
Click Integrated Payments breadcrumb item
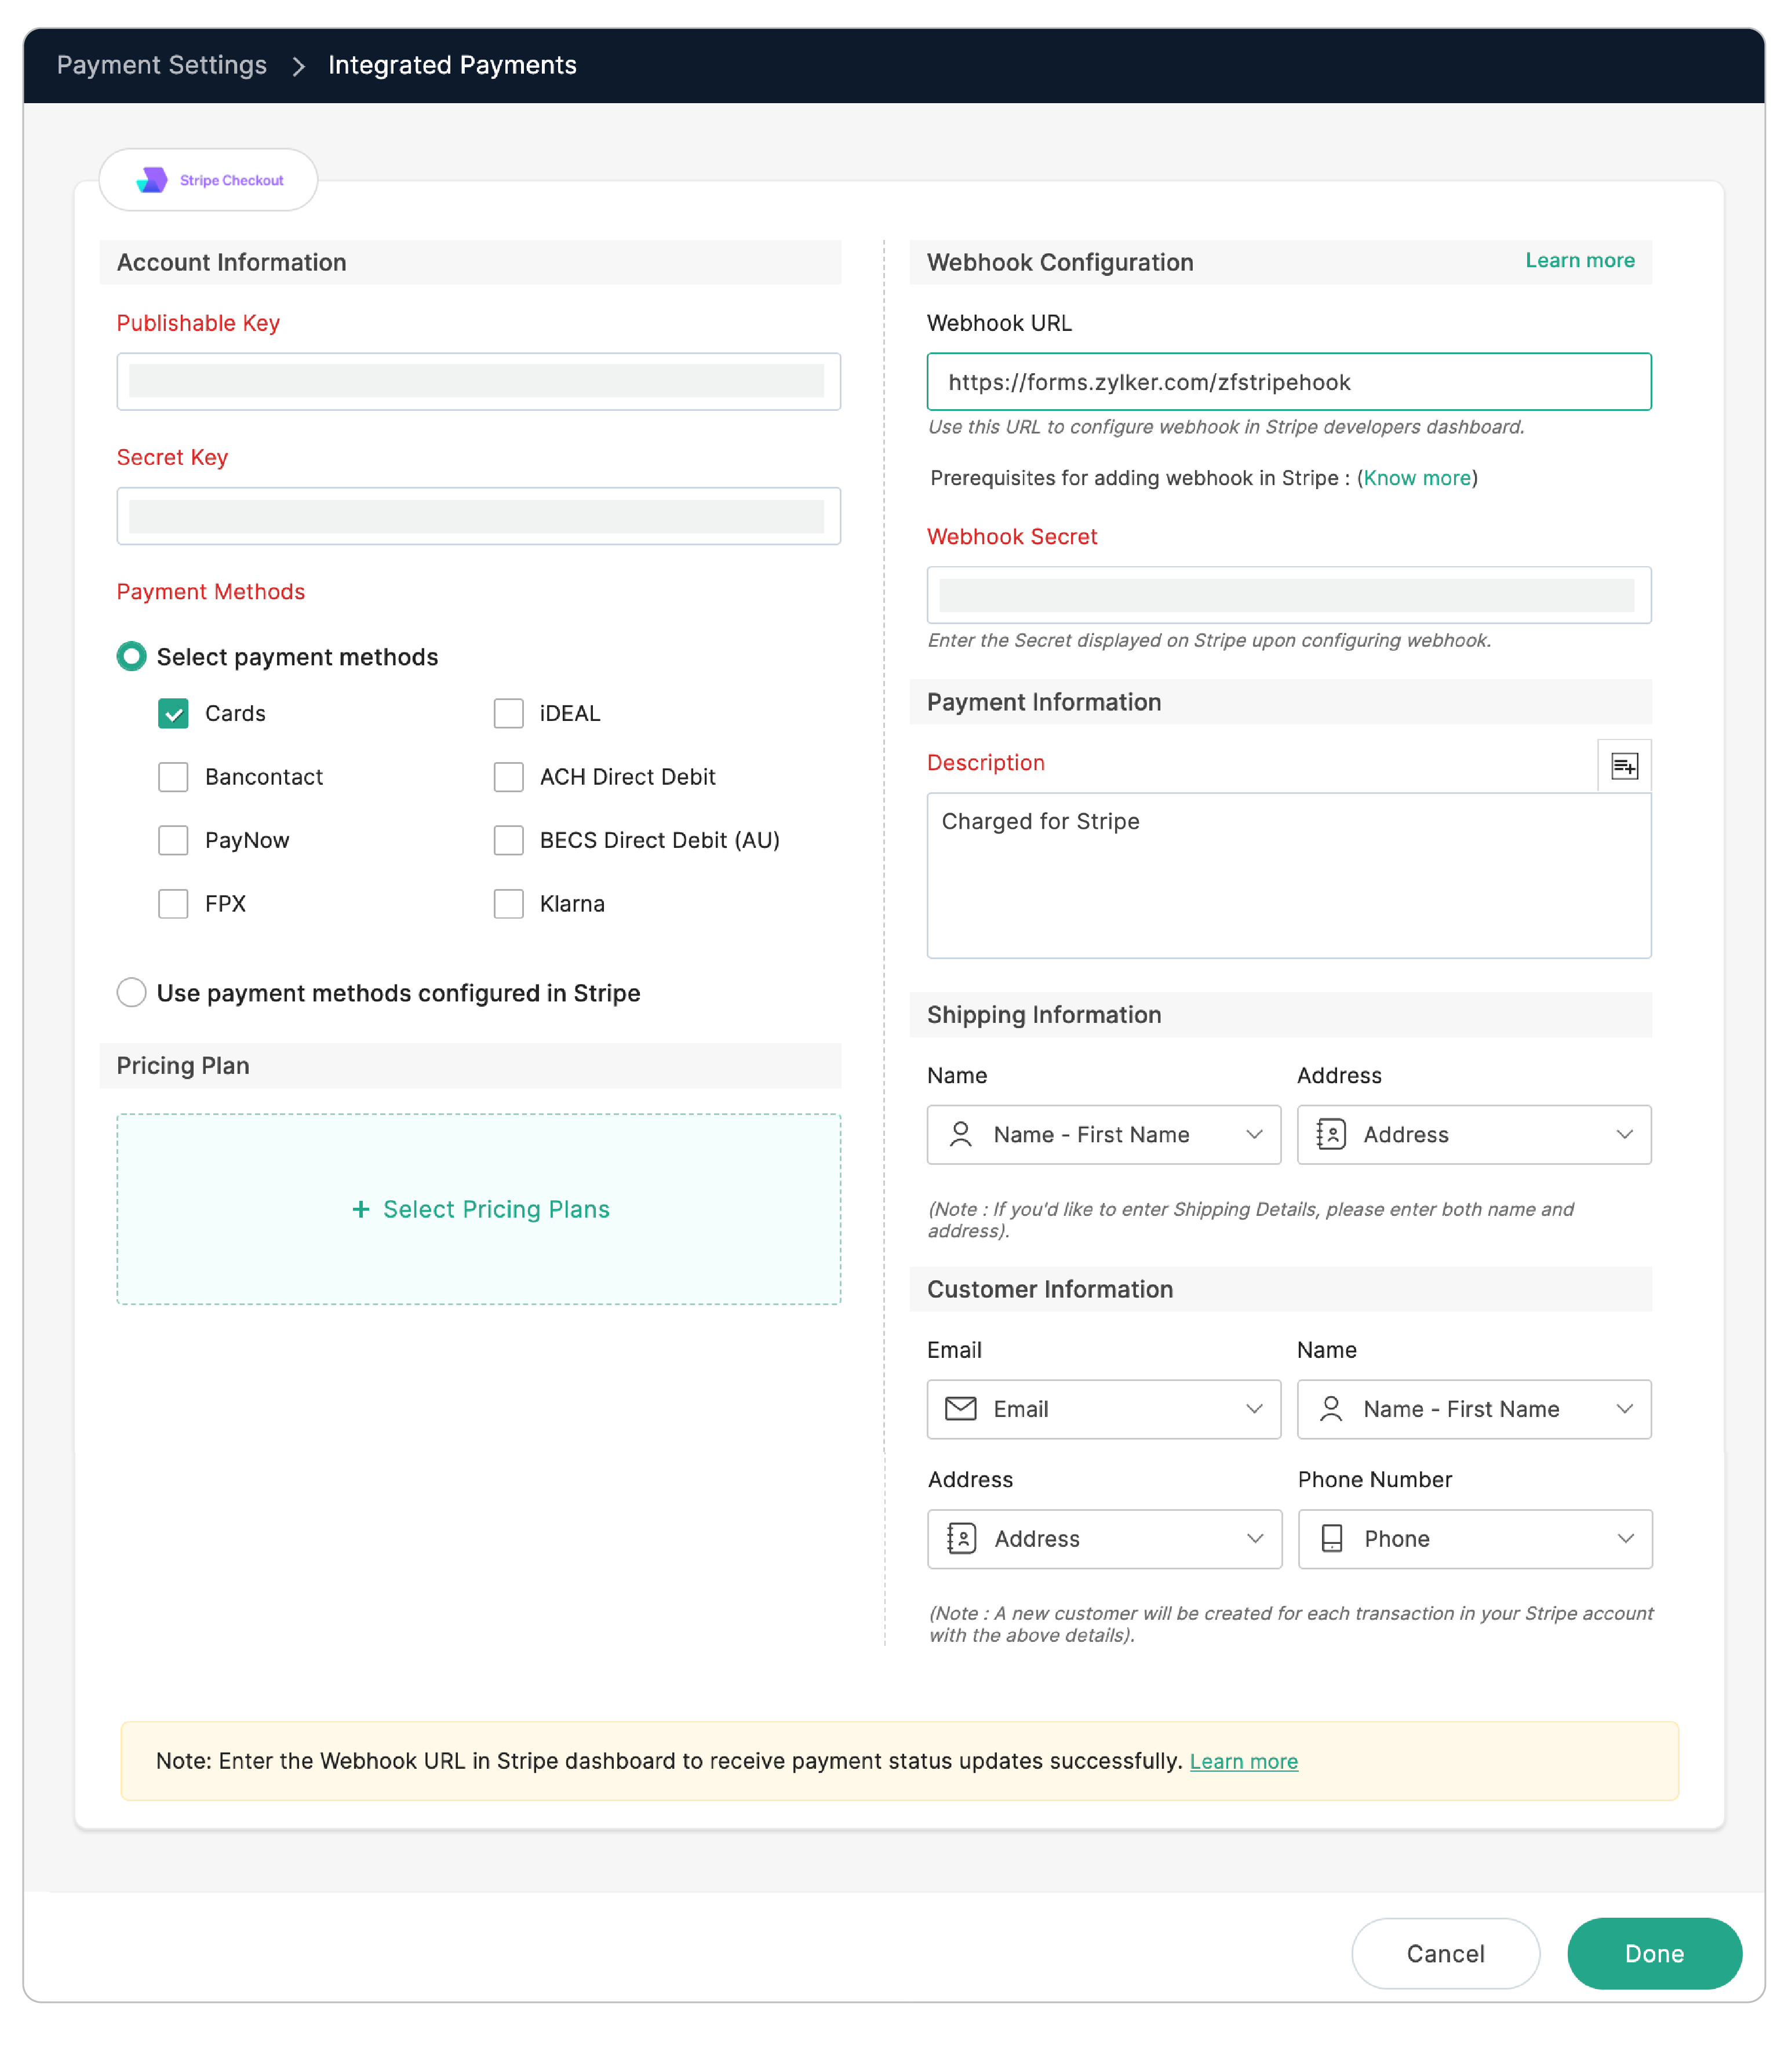pyautogui.click(x=452, y=65)
